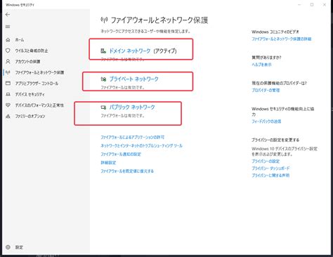Click the laptop icon for device security
This screenshot has height=257, width=333.
tap(8, 94)
